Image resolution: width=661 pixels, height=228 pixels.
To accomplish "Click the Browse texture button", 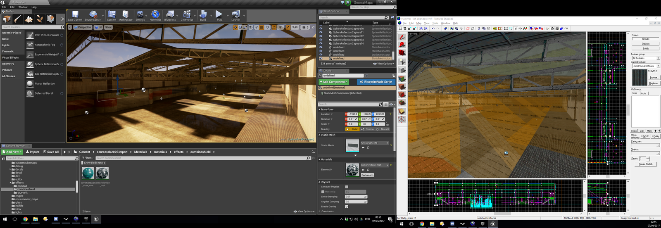I will point(654,77).
